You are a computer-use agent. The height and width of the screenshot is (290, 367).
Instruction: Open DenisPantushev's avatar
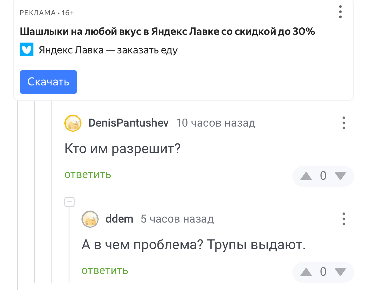pos(73,123)
